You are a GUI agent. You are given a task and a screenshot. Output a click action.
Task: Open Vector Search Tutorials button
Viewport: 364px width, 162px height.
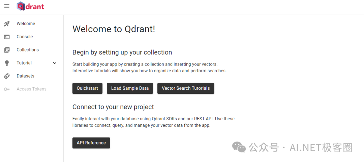[x=186, y=88]
